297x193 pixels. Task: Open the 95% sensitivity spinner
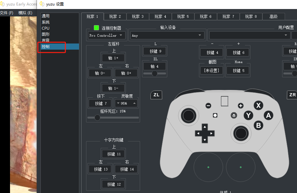pos(126,103)
